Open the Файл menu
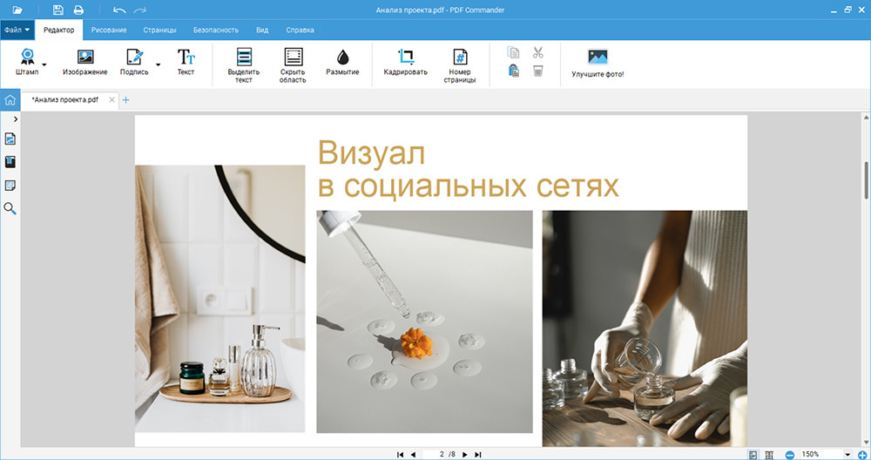Screen dimensions: 871x460 [x=17, y=30]
